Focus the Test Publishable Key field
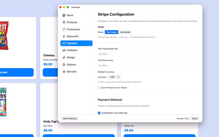Screen dimensions: 219x137 (x=149, y=54)
